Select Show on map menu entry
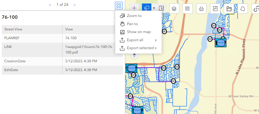259x114 pixels. [x=138, y=32]
